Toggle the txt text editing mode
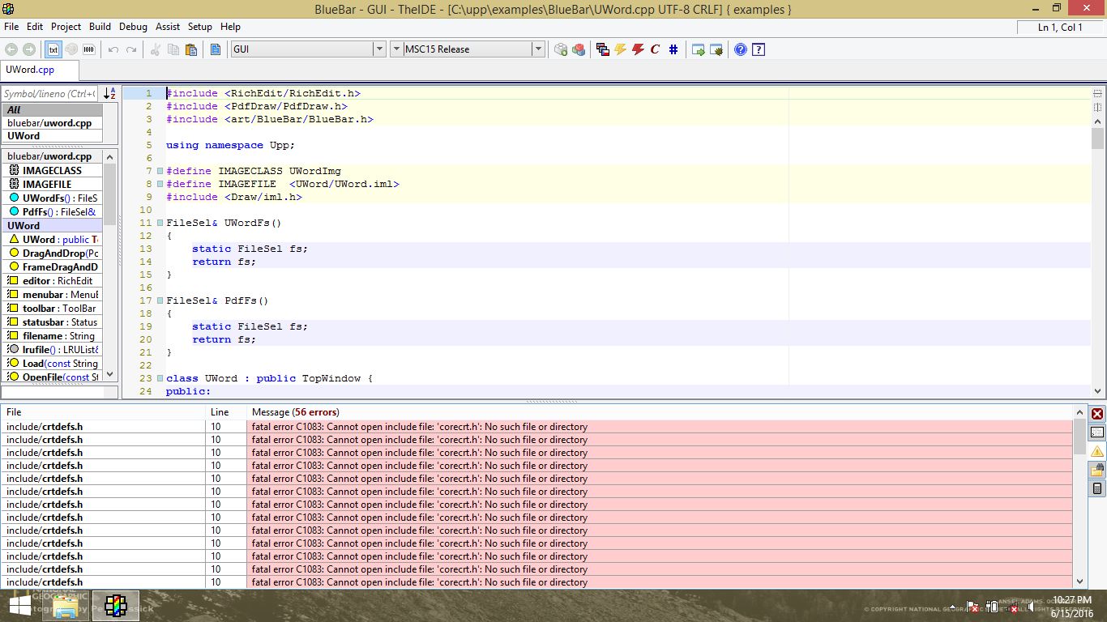This screenshot has width=1107, height=622. click(53, 49)
